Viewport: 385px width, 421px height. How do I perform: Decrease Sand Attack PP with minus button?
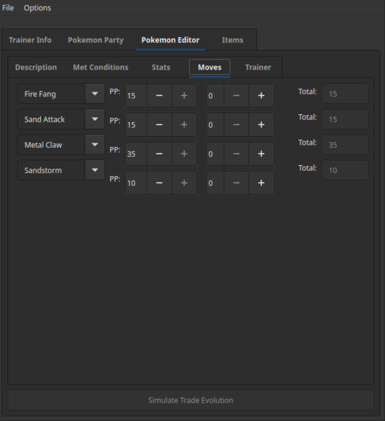tap(160, 125)
